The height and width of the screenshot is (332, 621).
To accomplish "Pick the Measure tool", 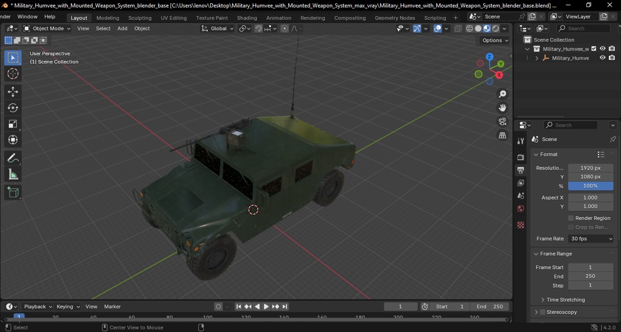I will point(13,174).
